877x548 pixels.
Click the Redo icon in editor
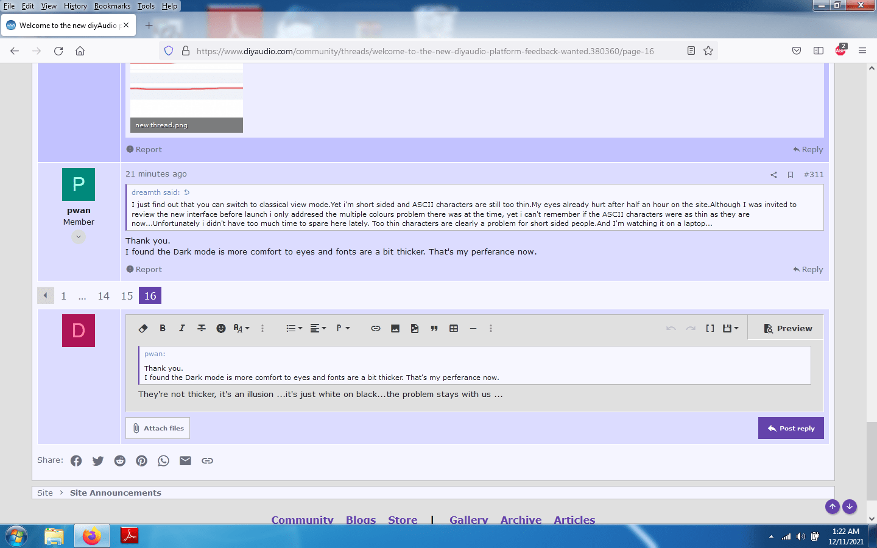tap(691, 328)
